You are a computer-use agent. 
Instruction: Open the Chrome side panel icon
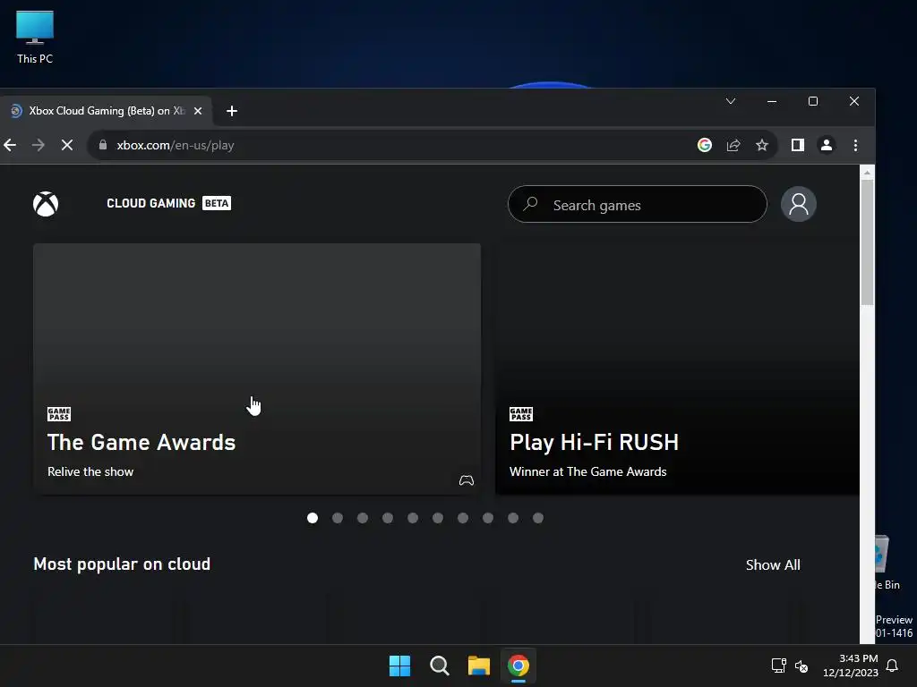point(798,145)
